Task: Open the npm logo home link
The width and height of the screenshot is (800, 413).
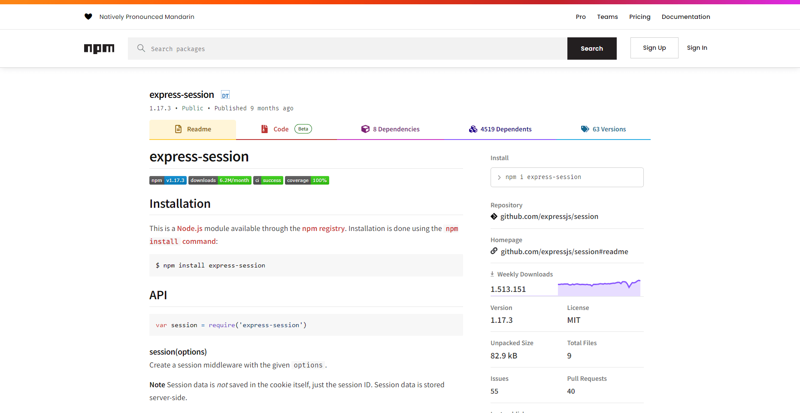Action: tap(99, 49)
